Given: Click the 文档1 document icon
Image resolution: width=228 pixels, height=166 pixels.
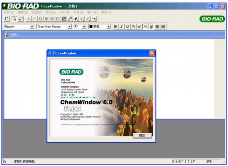Looking at the screenshot, I should (6, 35).
